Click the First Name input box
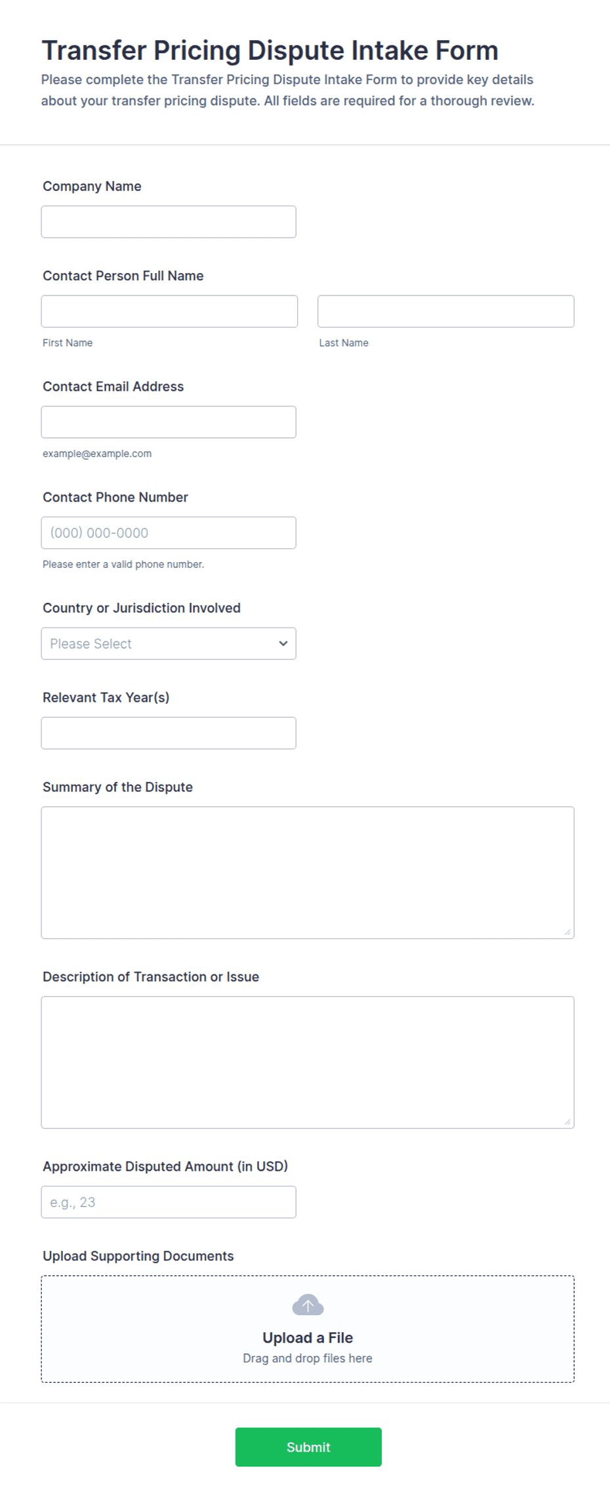This screenshot has height=1499, width=610. coord(169,311)
